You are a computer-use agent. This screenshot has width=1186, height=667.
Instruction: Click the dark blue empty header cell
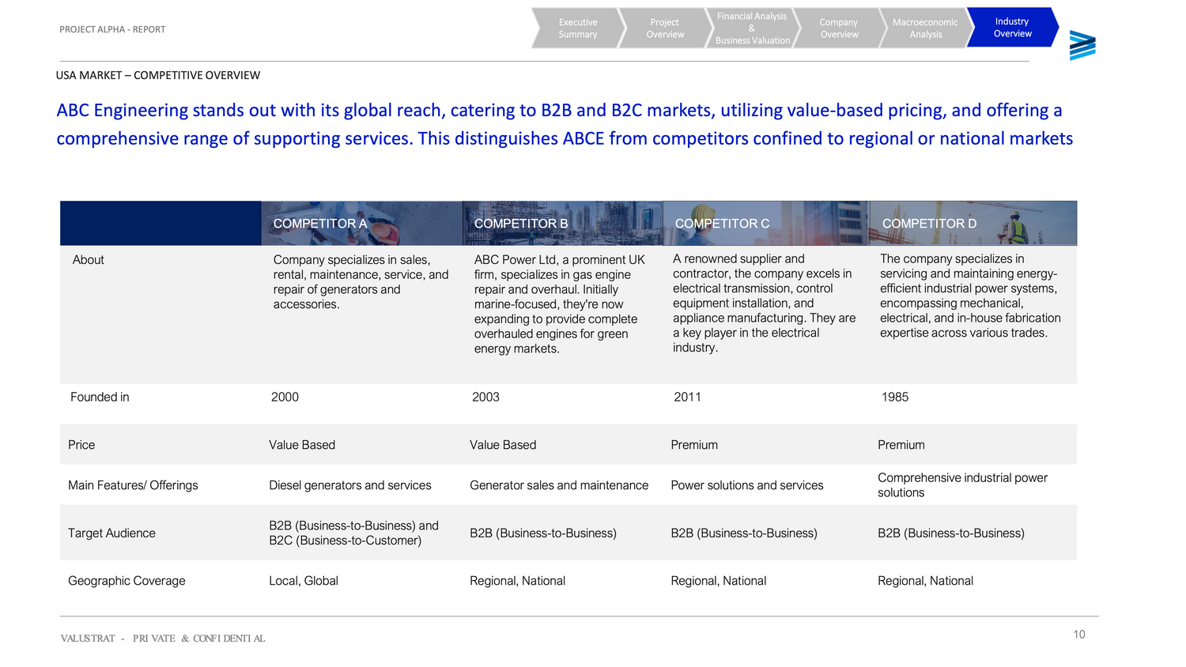point(161,224)
